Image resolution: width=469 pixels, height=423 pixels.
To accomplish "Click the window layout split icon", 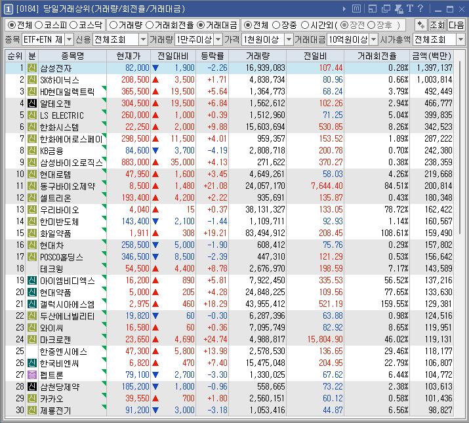I will [373, 9].
